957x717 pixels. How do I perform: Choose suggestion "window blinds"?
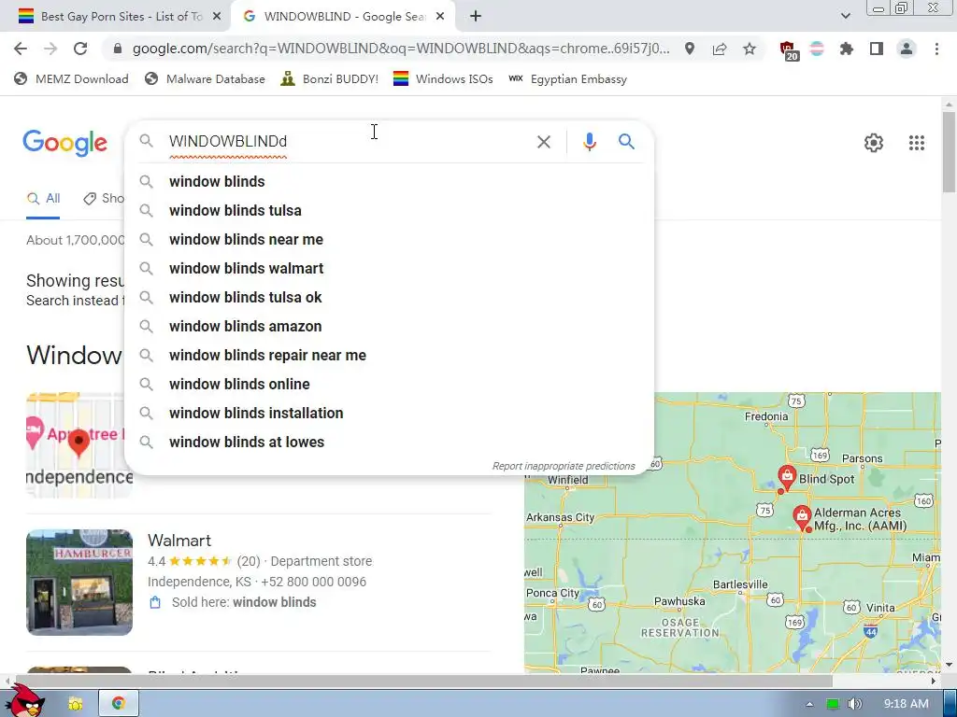(x=389, y=182)
